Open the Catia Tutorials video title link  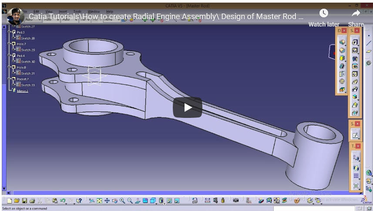(x=166, y=16)
